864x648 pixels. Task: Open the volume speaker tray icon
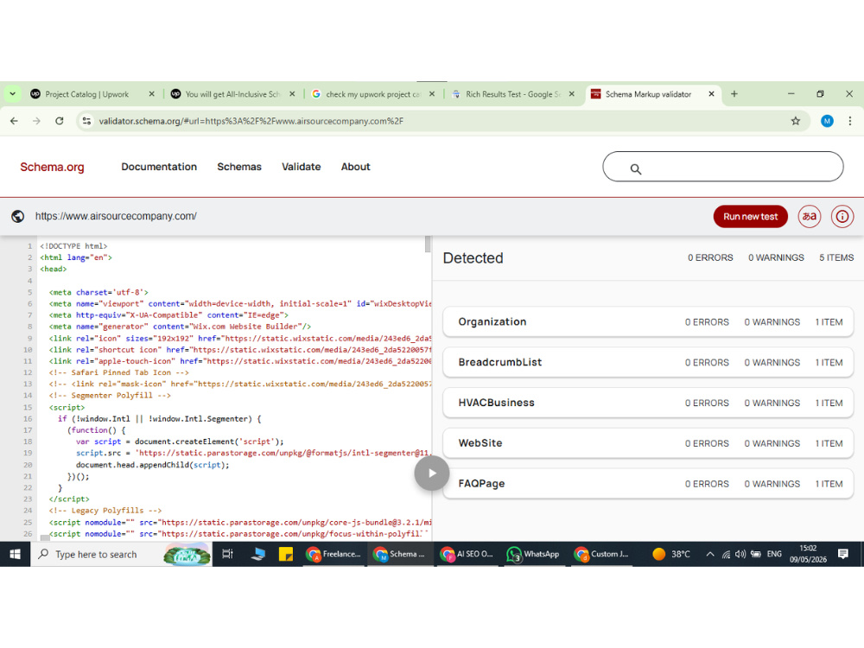tap(740, 555)
